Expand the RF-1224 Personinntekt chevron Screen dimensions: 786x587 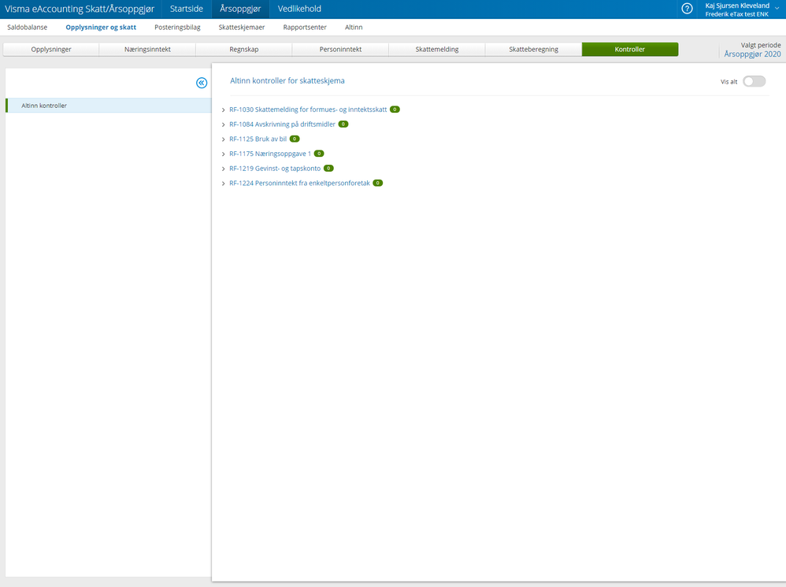tap(223, 184)
